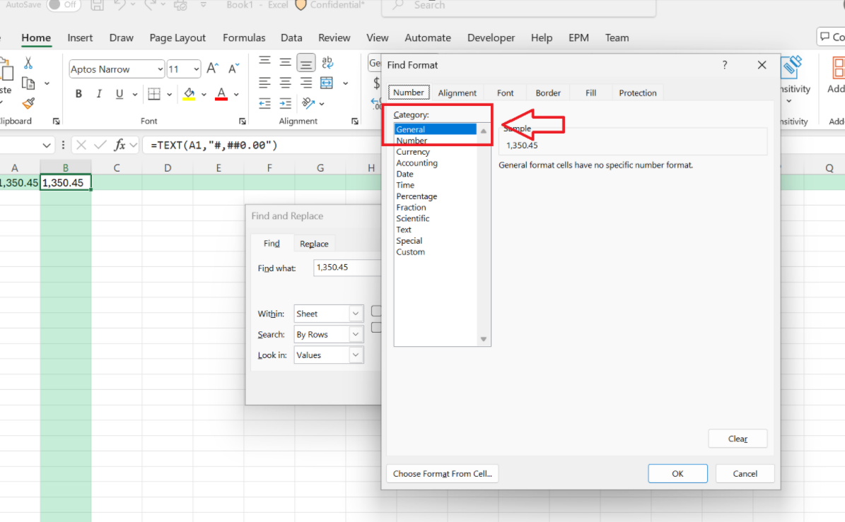This screenshot has width=845, height=522.
Task: Open the Insert ribbon tab
Action: 80,37
